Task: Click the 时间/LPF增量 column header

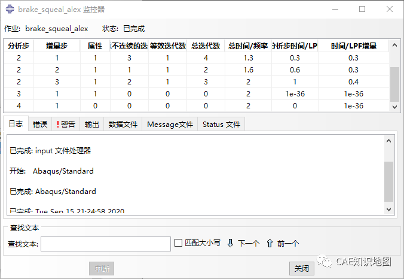Action: [x=354, y=46]
